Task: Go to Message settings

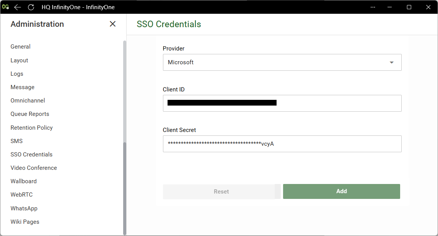Action: 22,87
